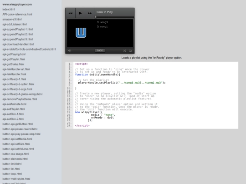Open api-getPlaying.html link
Image resolution: width=246 pixels, height=184 pixels.
tap(14, 55)
